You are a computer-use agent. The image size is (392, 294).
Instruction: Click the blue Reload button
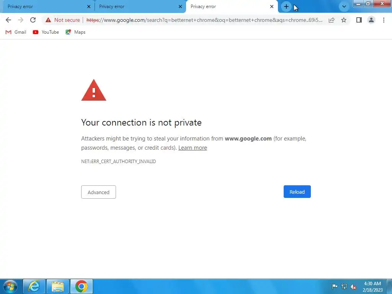tap(297, 192)
